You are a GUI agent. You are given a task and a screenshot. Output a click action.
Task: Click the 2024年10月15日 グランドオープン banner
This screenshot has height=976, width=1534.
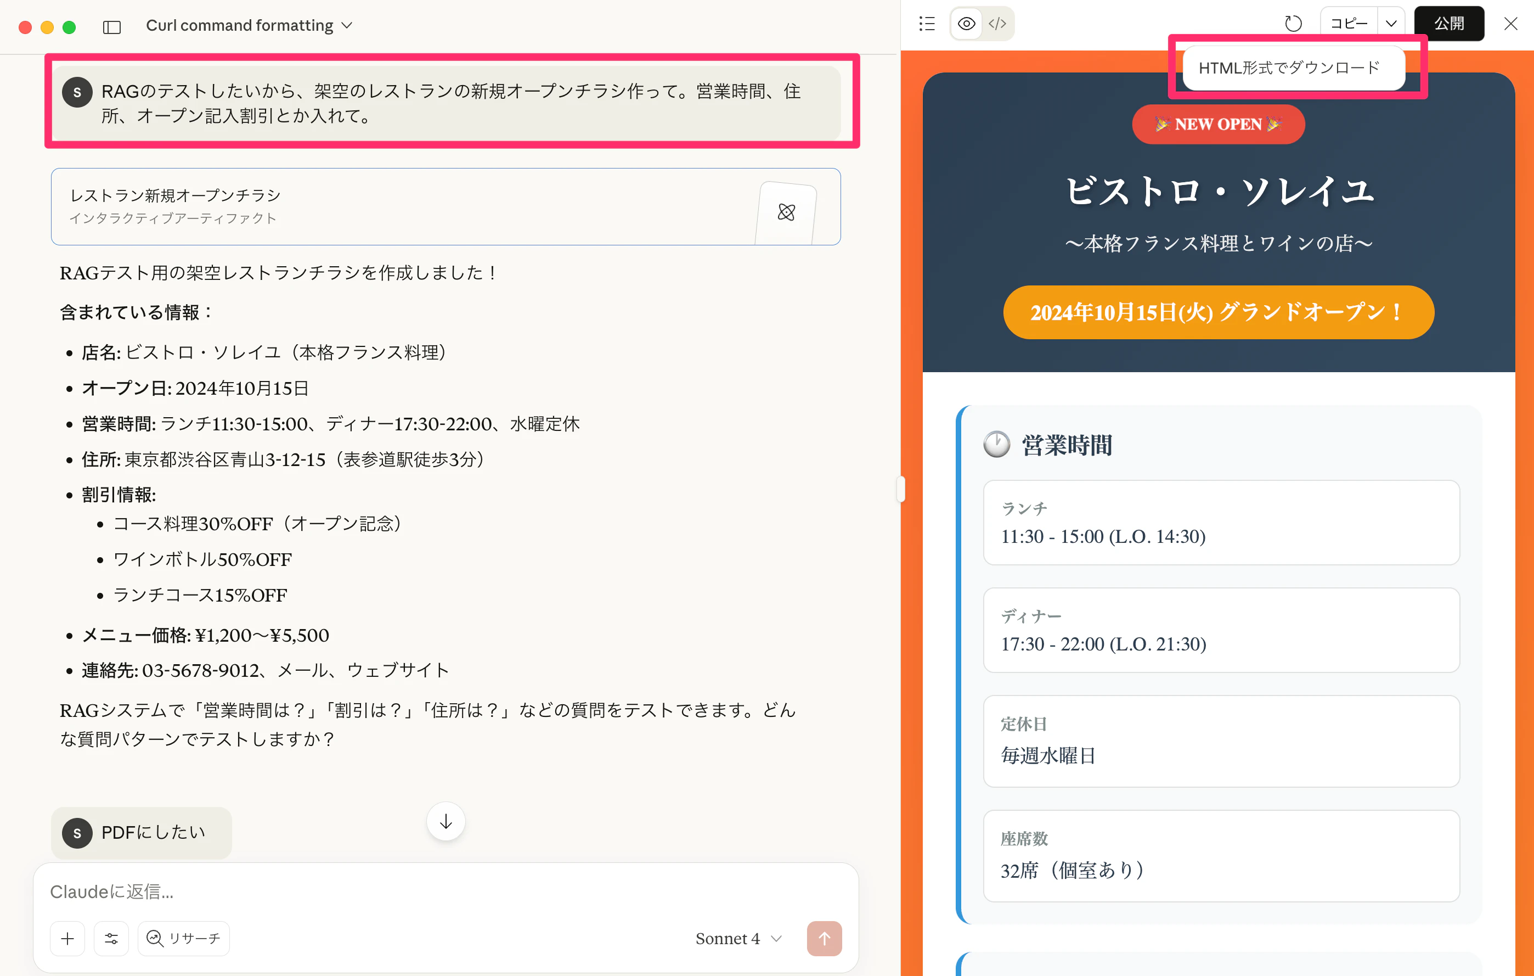pyautogui.click(x=1218, y=312)
